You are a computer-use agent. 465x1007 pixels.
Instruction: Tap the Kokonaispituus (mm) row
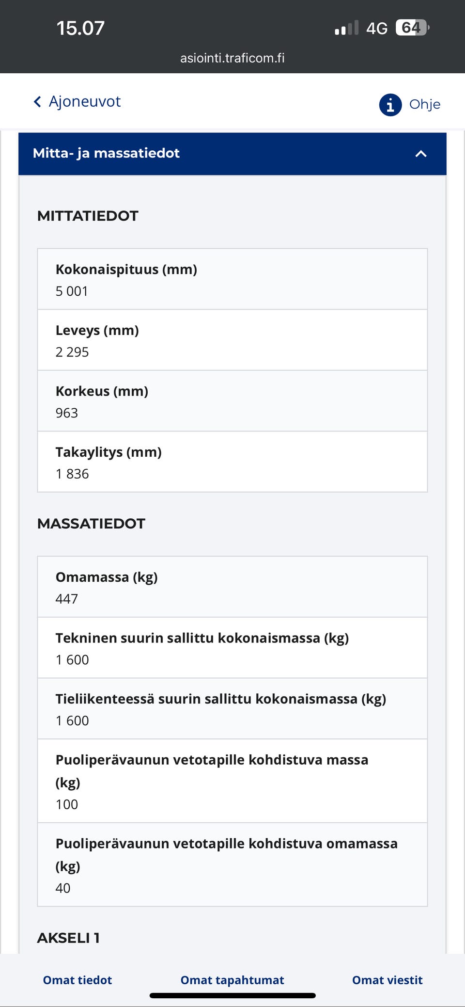[232, 279]
